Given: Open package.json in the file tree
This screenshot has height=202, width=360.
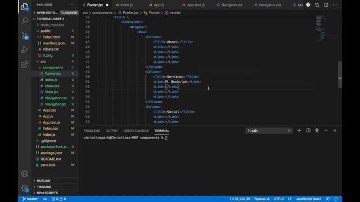Looking at the screenshot, I should pyautogui.click(x=55, y=153).
